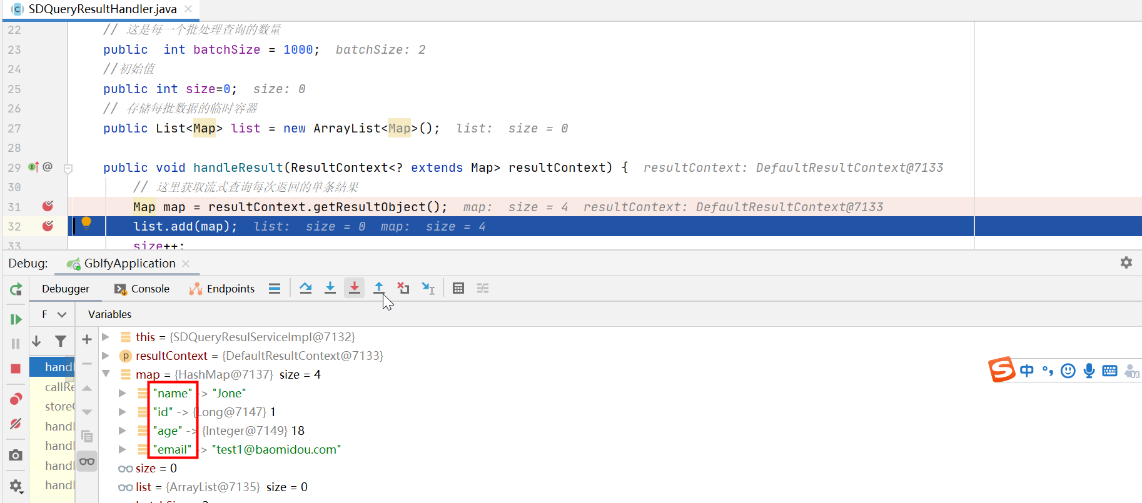
Task: Select the callRe frame in stack
Action: tap(53, 387)
